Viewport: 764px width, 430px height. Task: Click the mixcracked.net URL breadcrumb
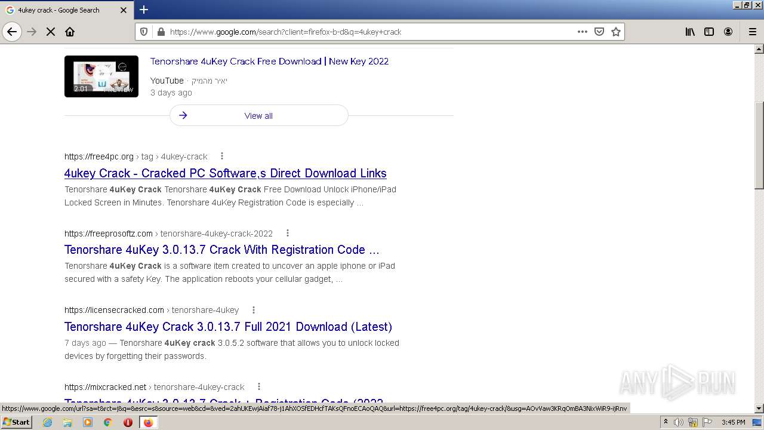pos(155,387)
